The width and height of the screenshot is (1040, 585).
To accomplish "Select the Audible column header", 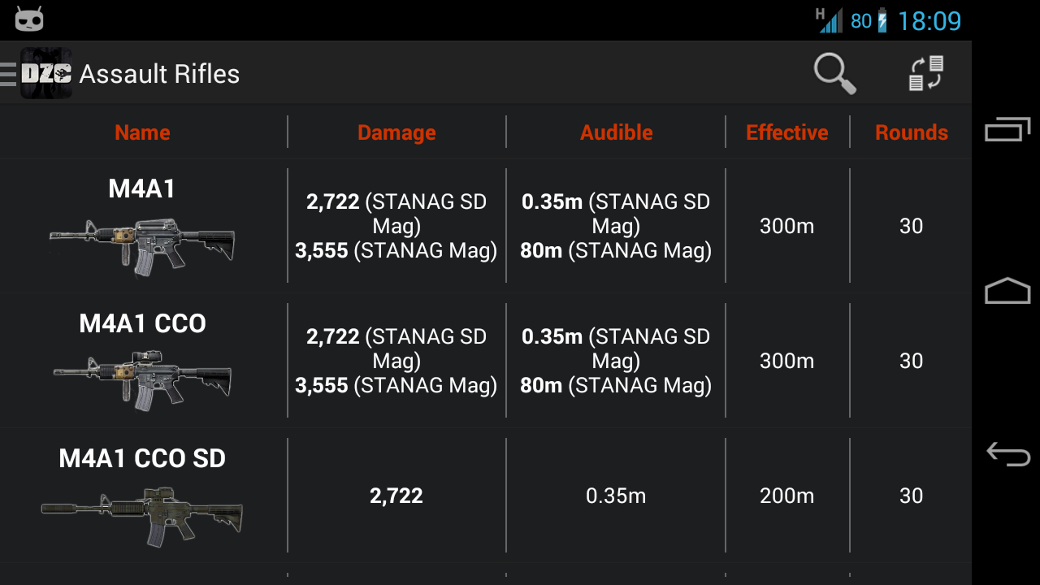I will point(616,132).
